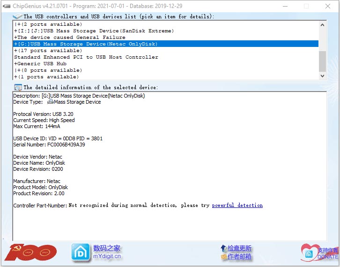Click the Serial Number FC0006B439A39 line

(49, 145)
